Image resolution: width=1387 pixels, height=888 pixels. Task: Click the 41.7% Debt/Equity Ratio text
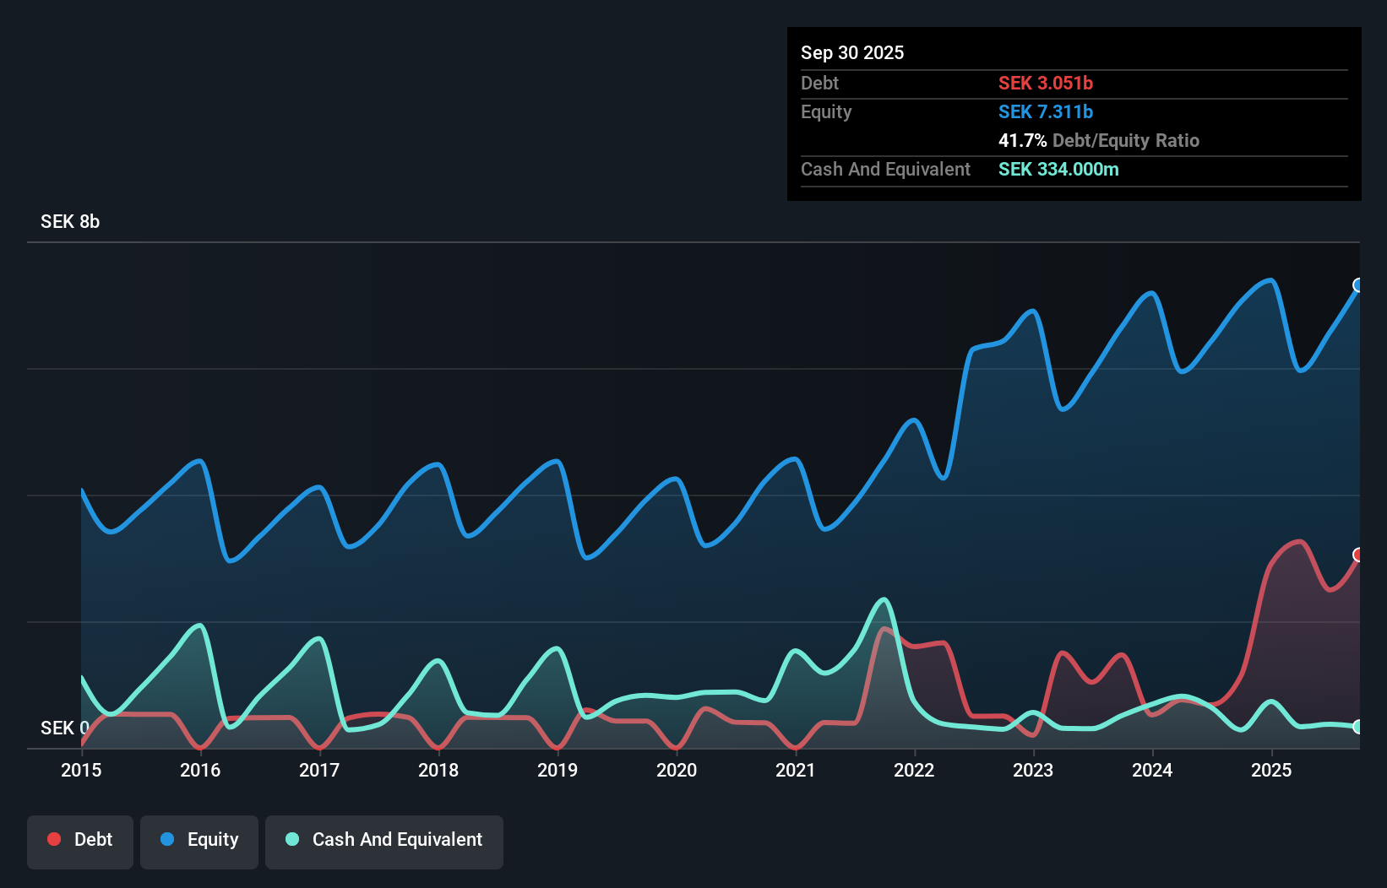click(x=1099, y=140)
